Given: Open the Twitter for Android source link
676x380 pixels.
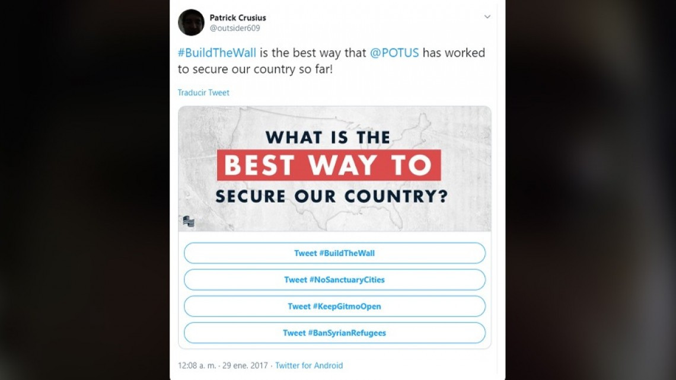Looking at the screenshot, I should coord(309,366).
